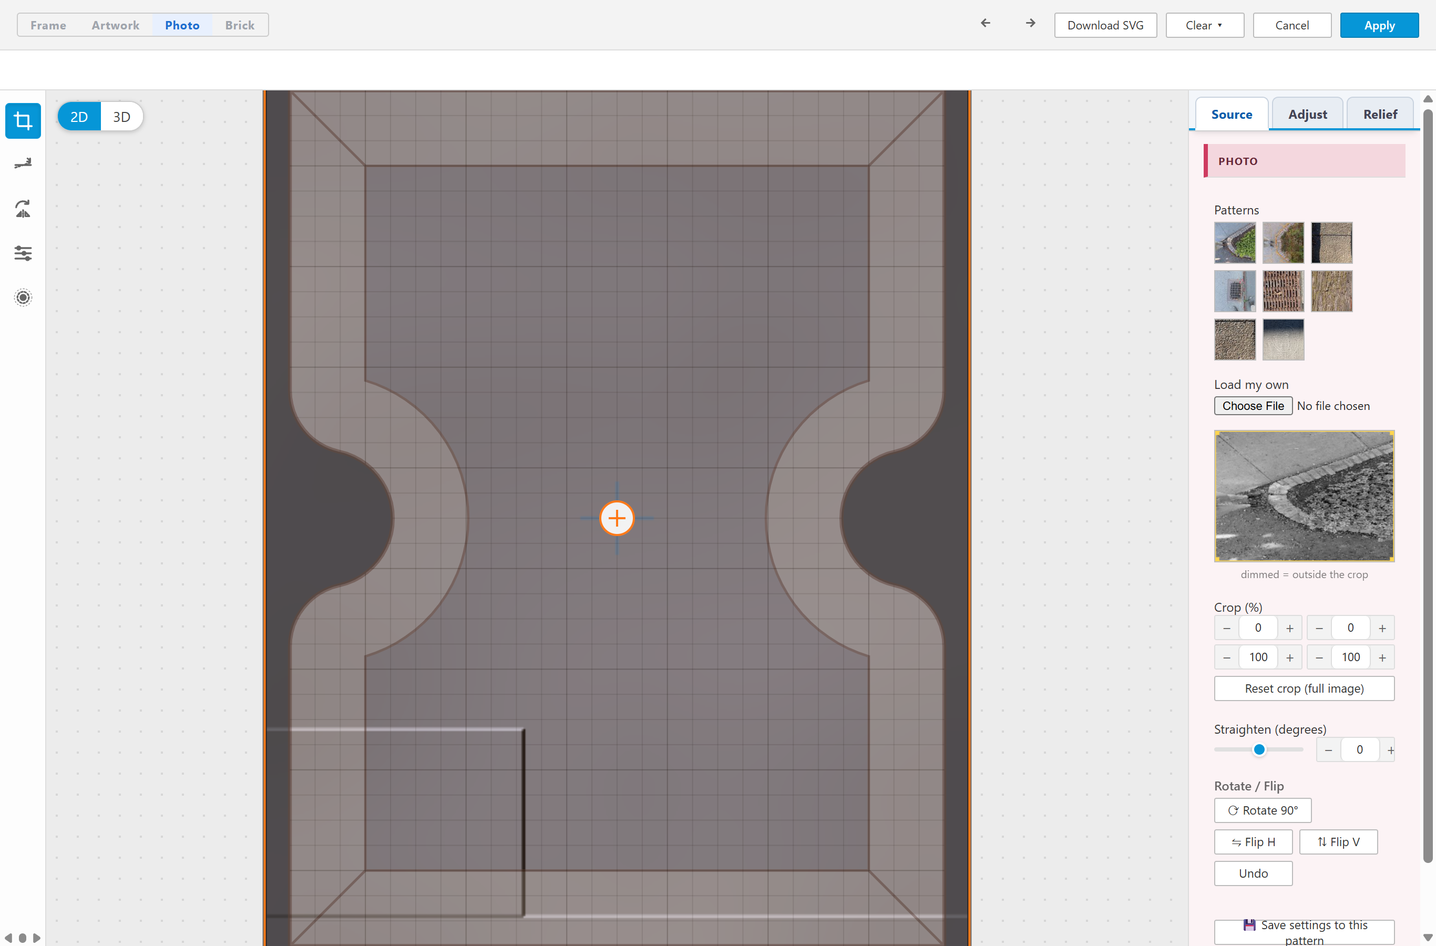Screen dimensions: 1436x946
Task: Select the relief circle tool icon
Action: 23,297
